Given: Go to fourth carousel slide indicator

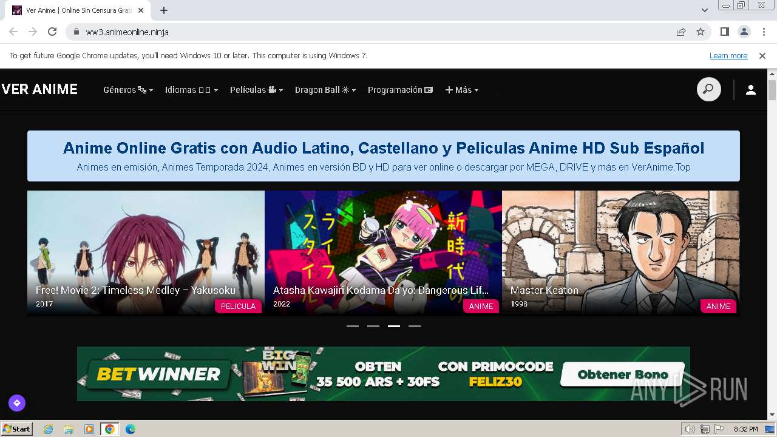Looking at the screenshot, I should 415,326.
